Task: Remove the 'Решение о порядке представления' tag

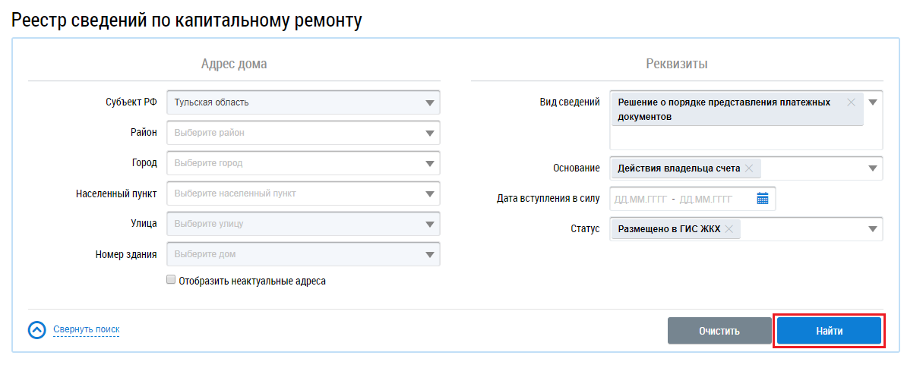Action: [851, 102]
